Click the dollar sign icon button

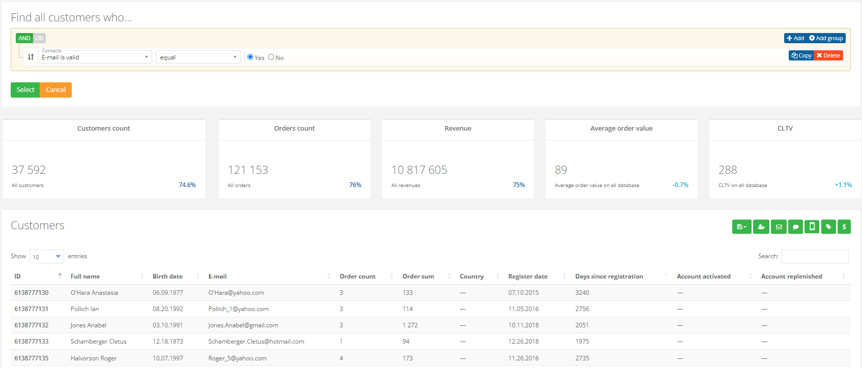[x=844, y=227]
